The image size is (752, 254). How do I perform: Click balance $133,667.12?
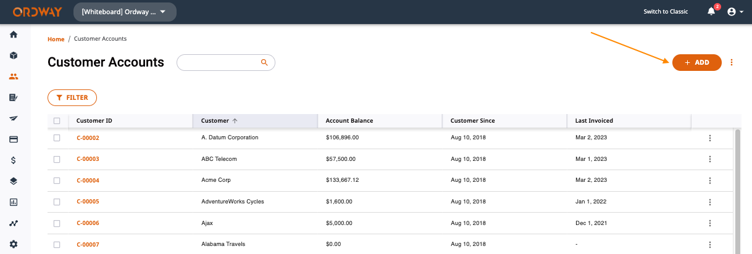pyautogui.click(x=342, y=180)
